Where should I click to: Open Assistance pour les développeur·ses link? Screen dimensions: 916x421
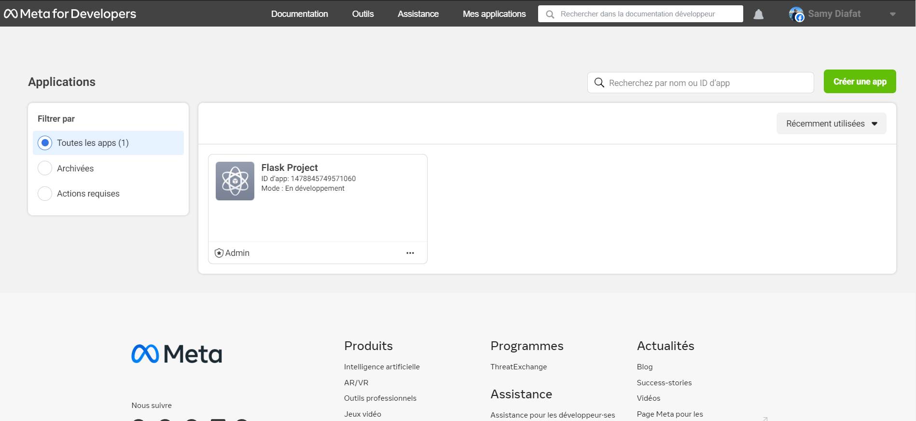point(553,415)
